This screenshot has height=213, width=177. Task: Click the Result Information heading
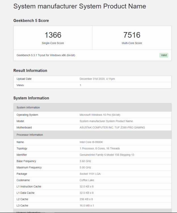point(30,70)
